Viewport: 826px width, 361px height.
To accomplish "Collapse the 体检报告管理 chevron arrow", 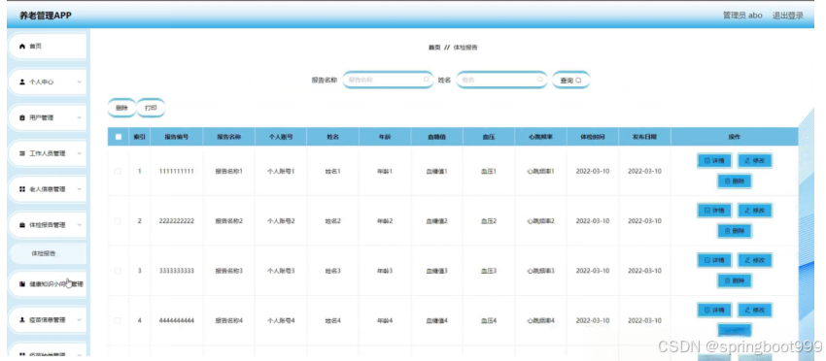I will coord(79,225).
